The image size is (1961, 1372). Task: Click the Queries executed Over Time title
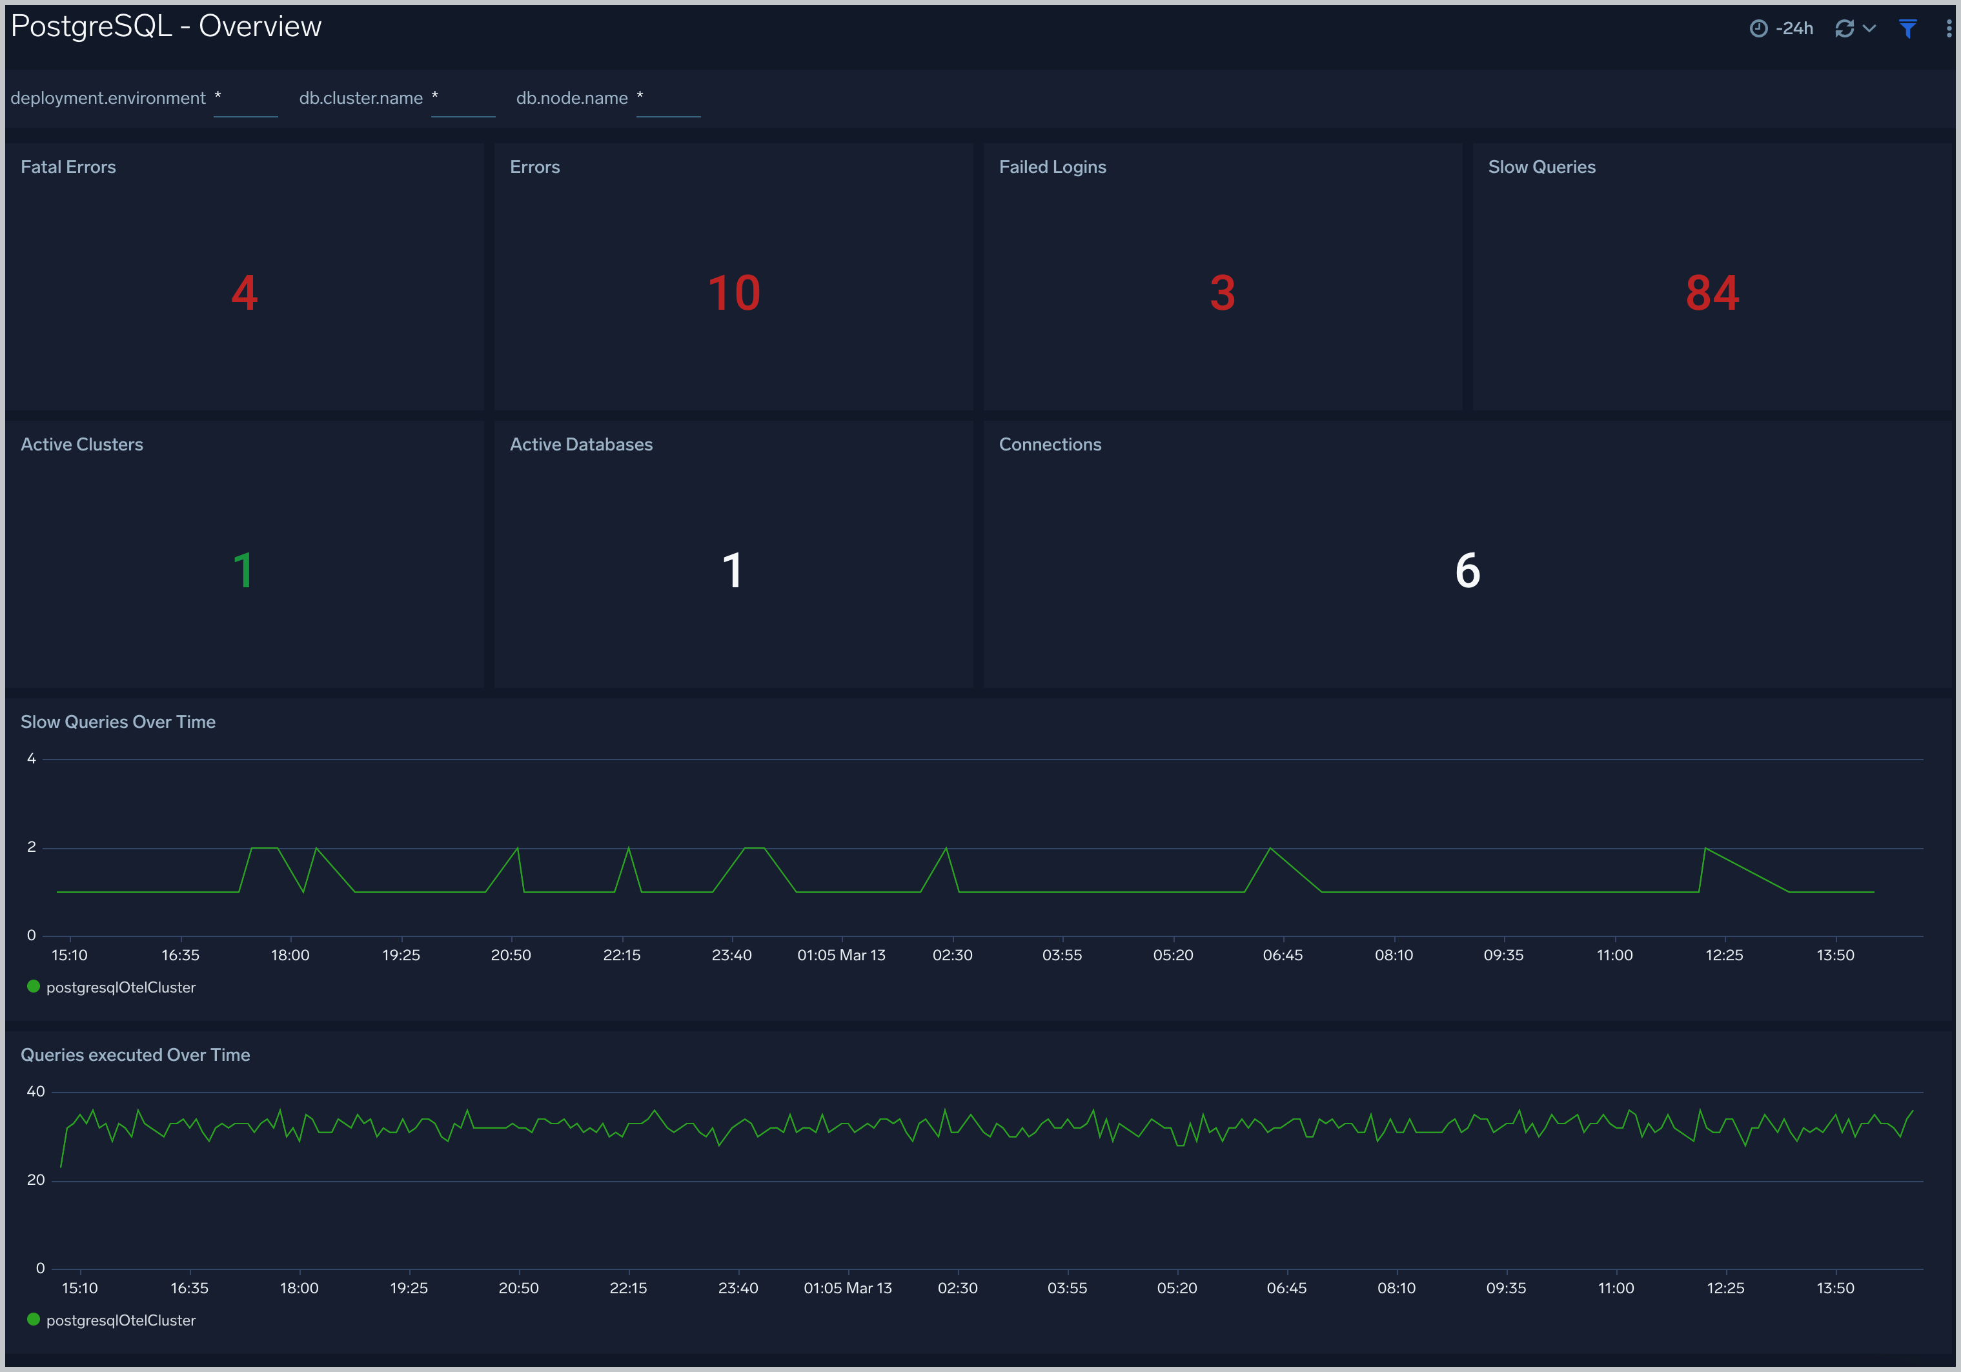(135, 1055)
